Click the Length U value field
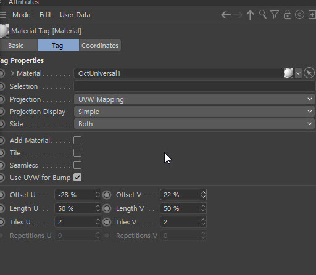316x275 pixels. pyautogui.click(x=75, y=208)
